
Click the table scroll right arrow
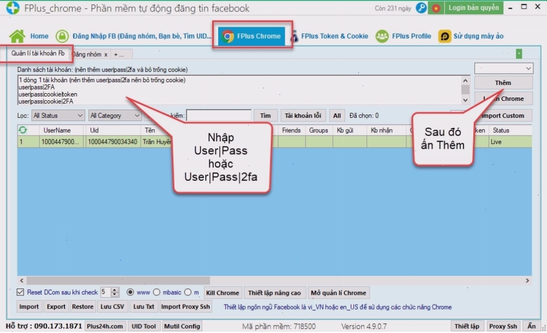pyautogui.click(x=527, y=281)
